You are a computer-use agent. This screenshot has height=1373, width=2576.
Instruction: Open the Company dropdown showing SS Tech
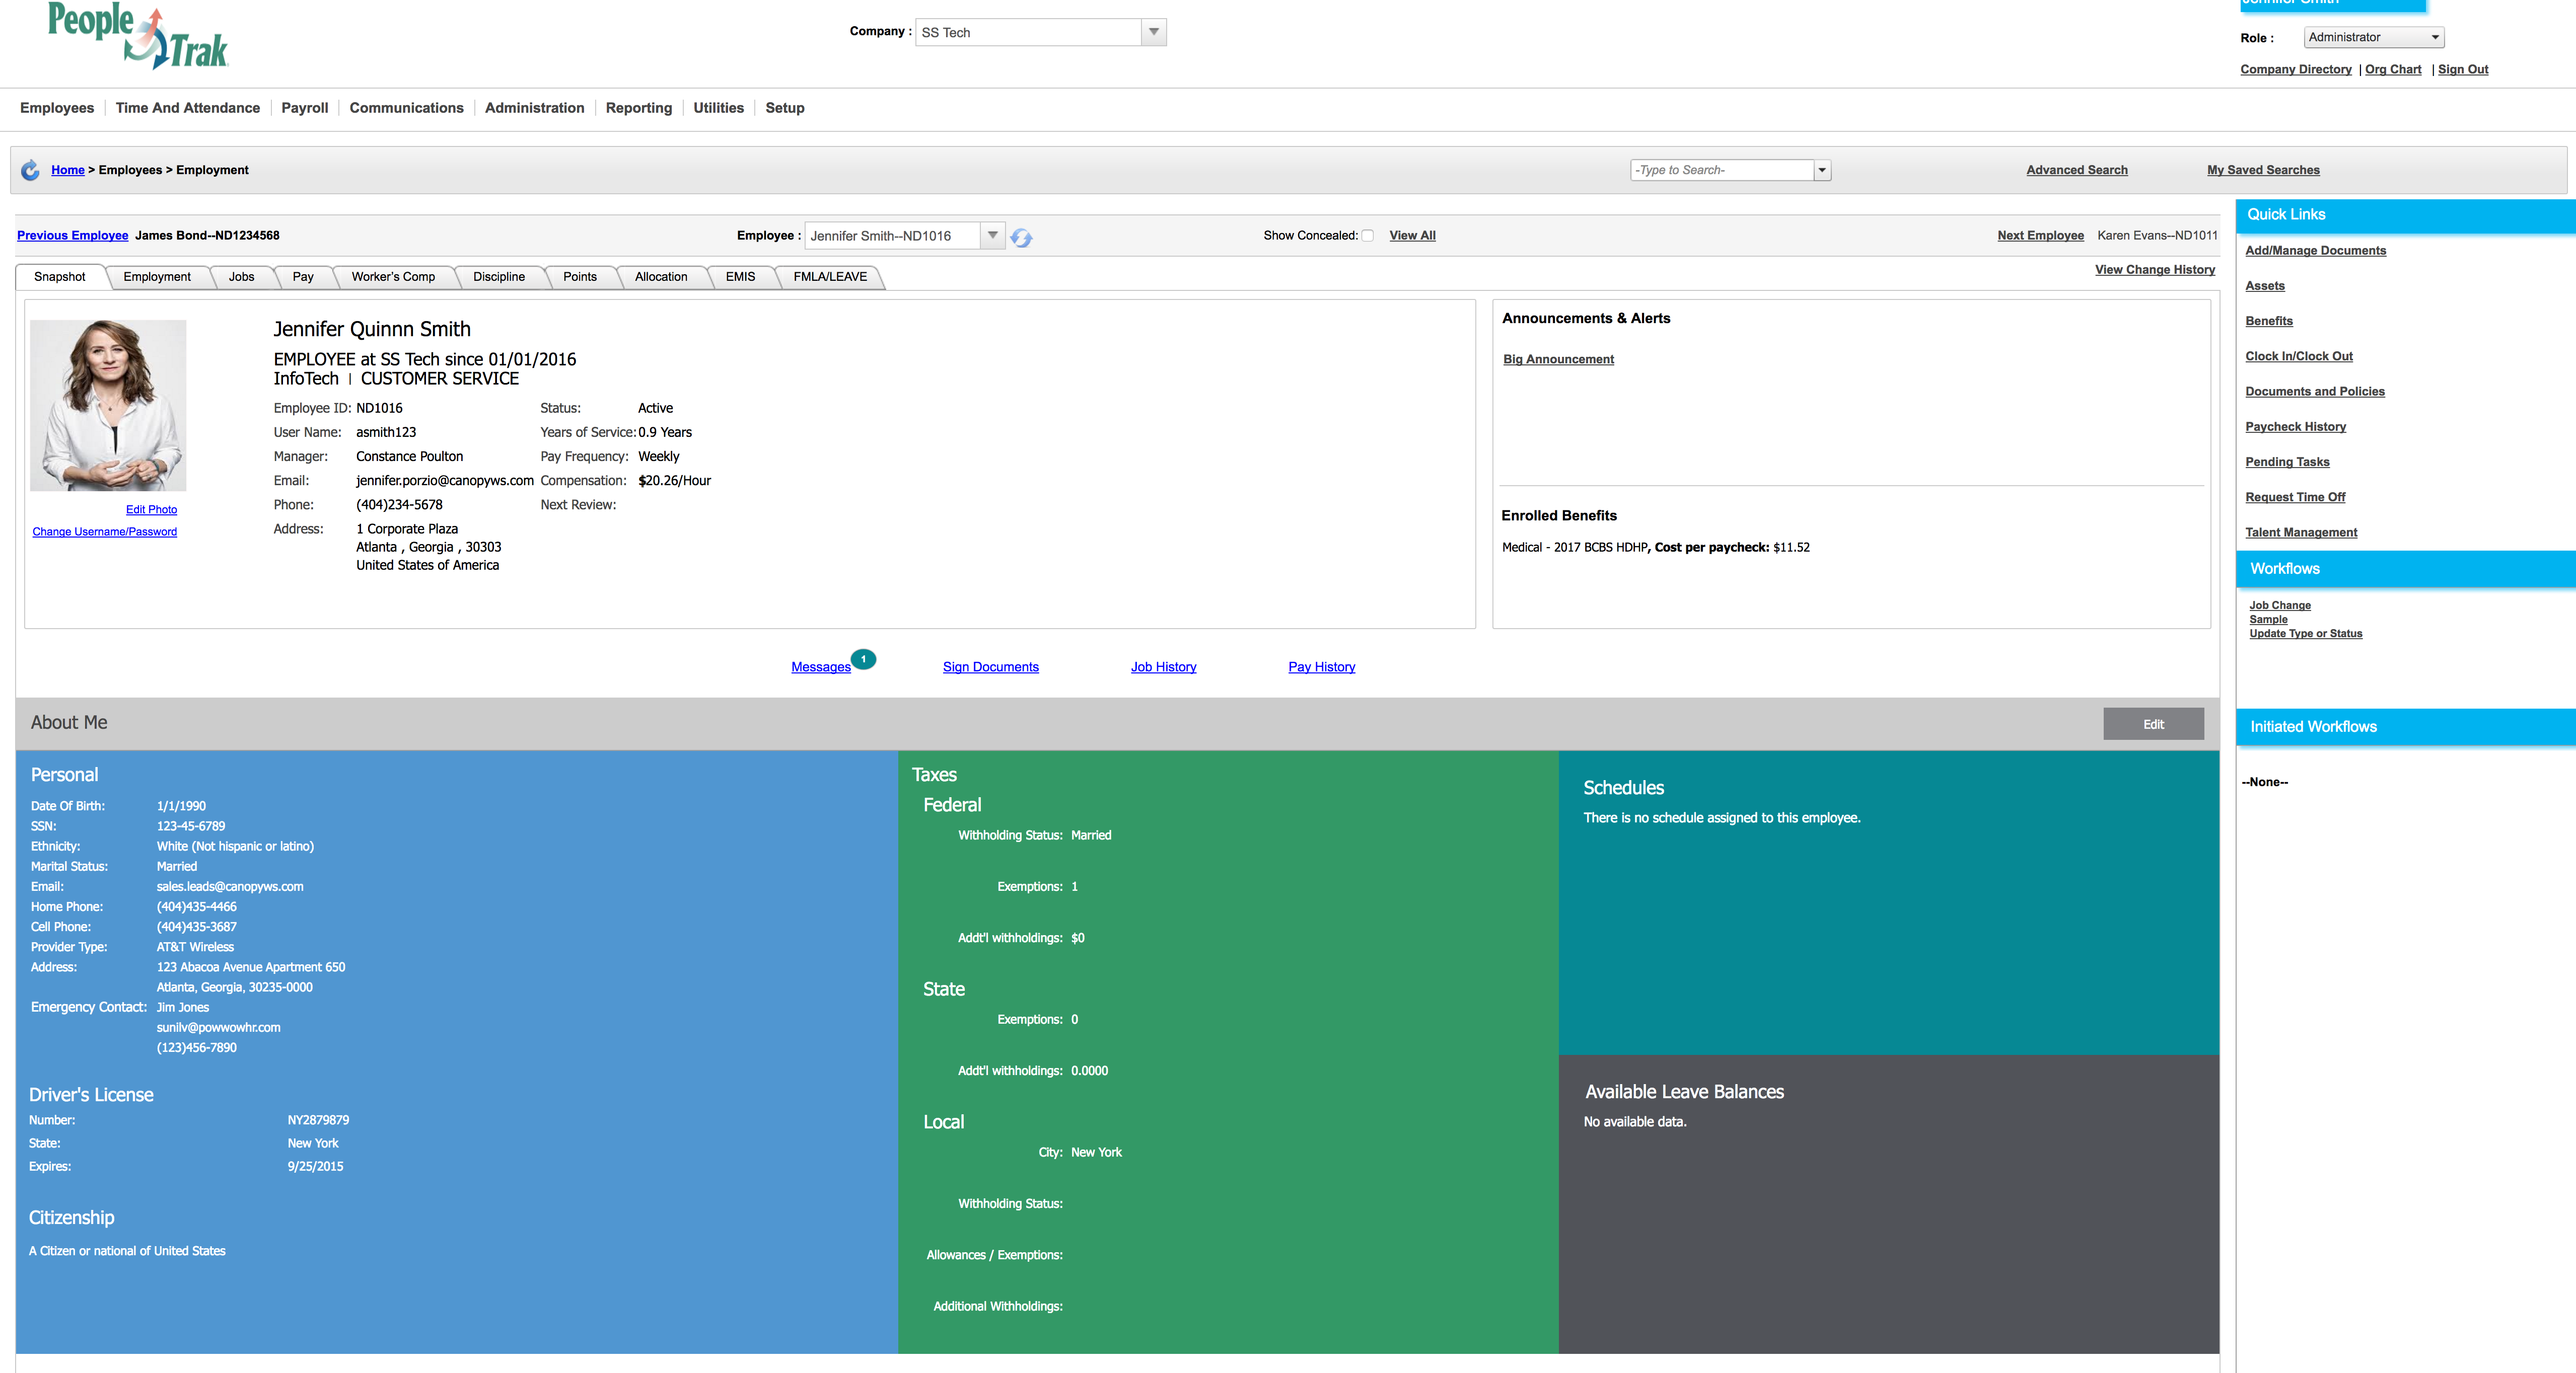[x=1153, y=32]
